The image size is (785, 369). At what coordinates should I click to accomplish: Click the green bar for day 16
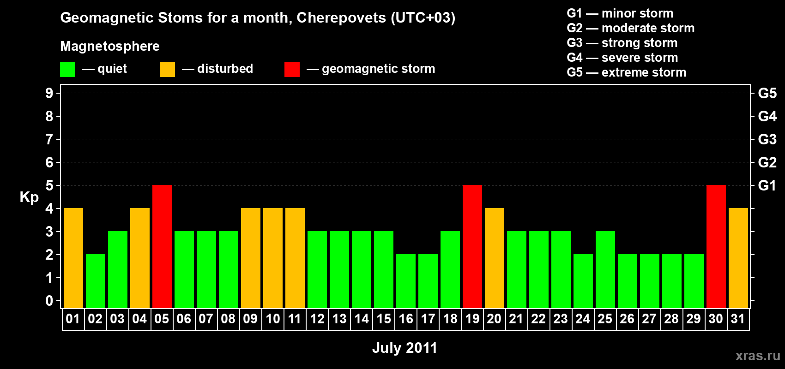point(406,281)
